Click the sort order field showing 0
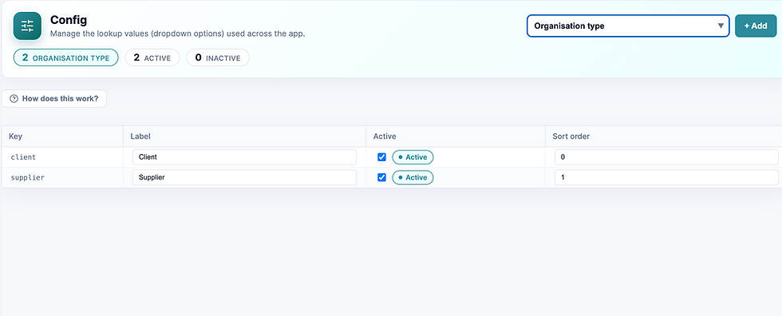This screenshot has height=316, width=782. [666, 157]
